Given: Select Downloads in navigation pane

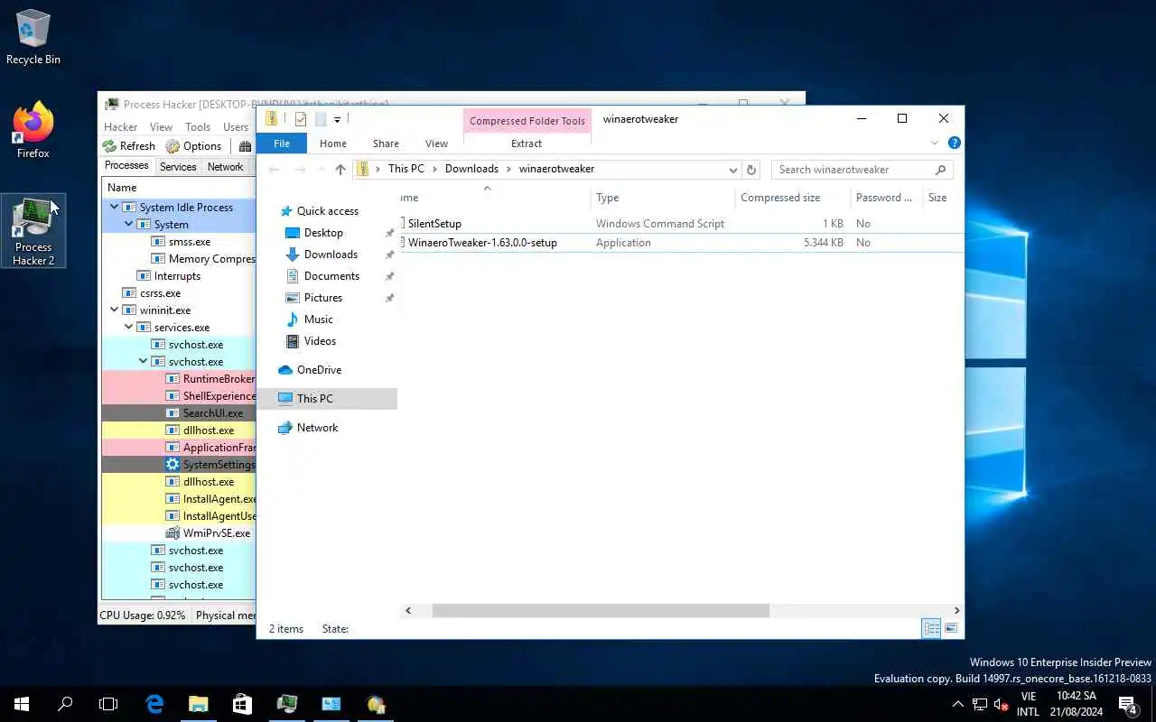Looking at the screenshot, I should pyautogui.click(x=331, y=255).
